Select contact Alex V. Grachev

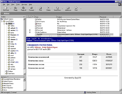click(7, 88)
